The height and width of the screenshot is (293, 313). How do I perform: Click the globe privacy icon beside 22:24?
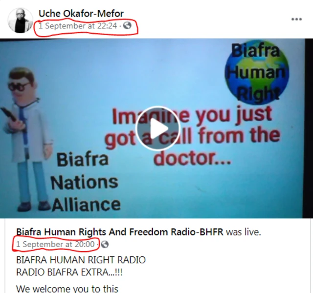pyautogui.click(x=127, y=25)
